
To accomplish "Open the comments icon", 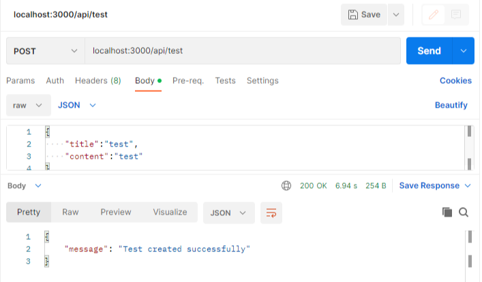I will tap(456, 14).
